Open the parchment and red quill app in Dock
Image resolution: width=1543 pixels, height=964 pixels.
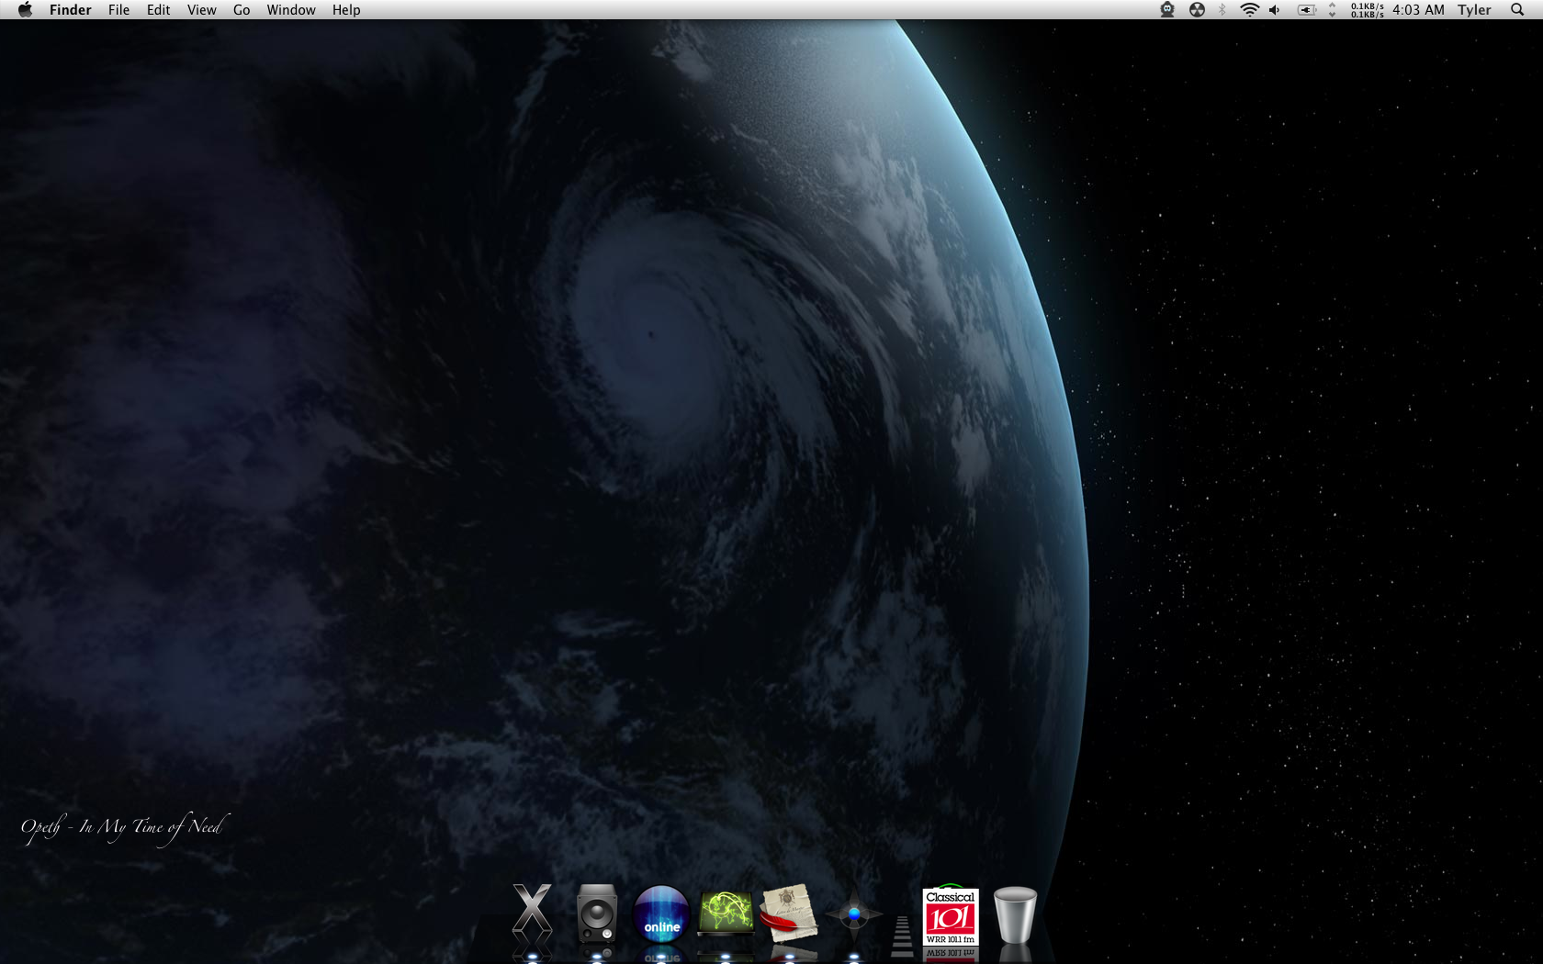coord(790,913)
